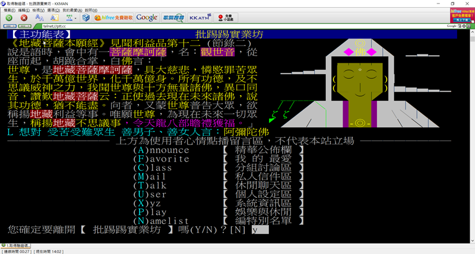
Task: Select (N)amelist menu entry
Action: coord(161,221)
